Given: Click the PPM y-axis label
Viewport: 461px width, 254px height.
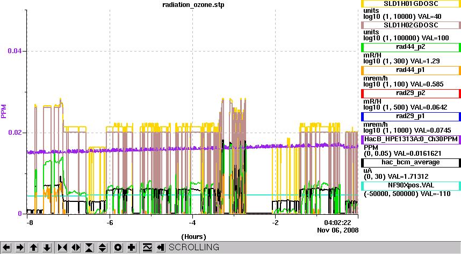Looking at the screenshot, I should [4, 111].
